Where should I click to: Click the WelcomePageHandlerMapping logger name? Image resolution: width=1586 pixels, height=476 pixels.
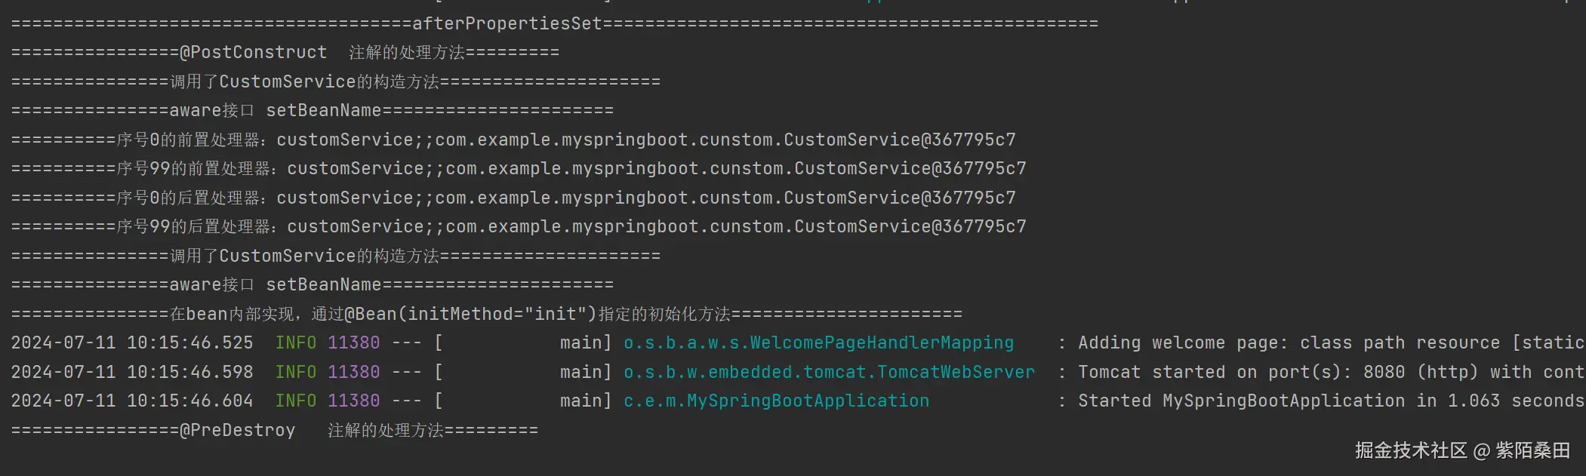point(818,342)
